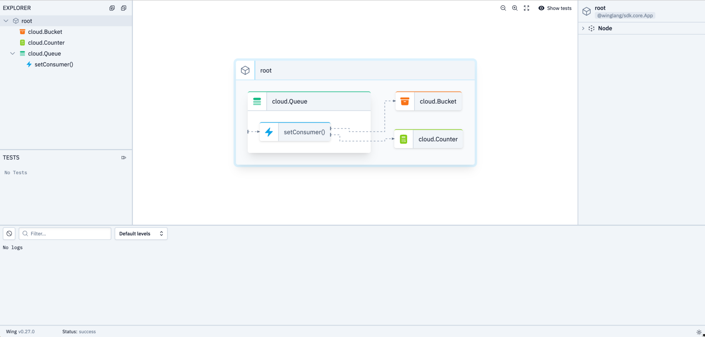Click the collapse all icon in Explorer
Viewport: 705px width, 337px height.
(124, 8)
